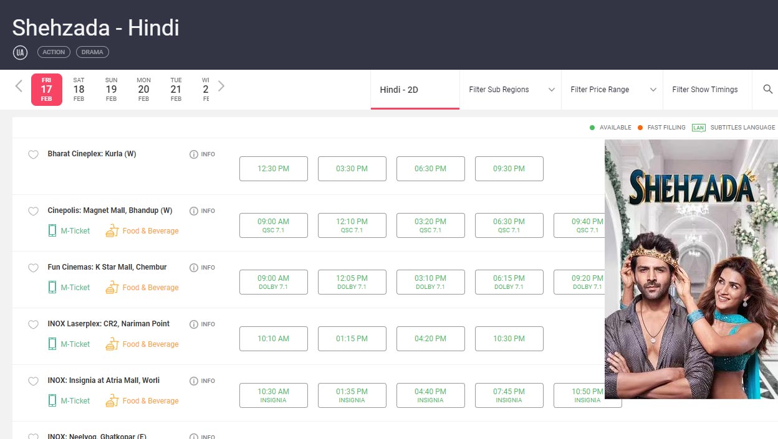The image size is (778, 439).
Task: Go to previous dates with left arrow
Action: click(x=19, y=86)
